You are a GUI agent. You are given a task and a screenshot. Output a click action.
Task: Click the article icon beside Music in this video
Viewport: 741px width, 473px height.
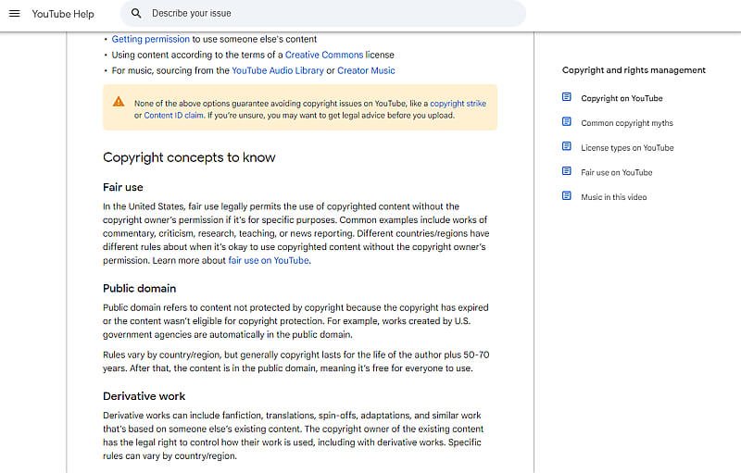[567, 196]
